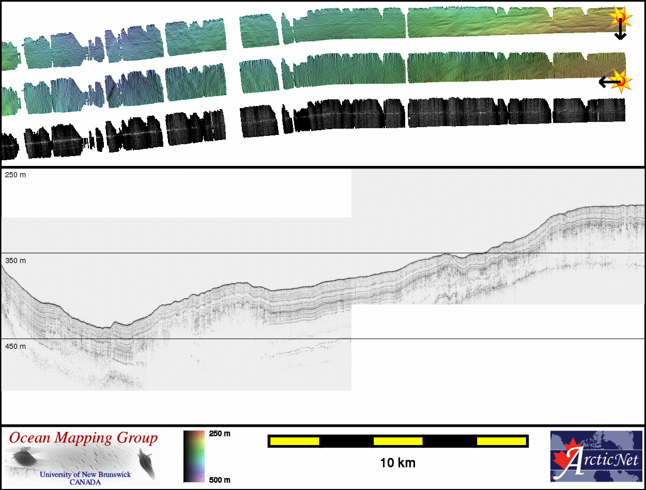Screen dimensions: 646x490
Task: Click the lower sun illumination icon
Action: [x=622, y=81]
